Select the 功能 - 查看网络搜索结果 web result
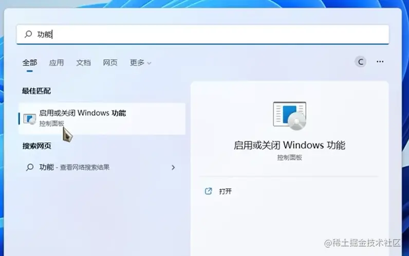Viewport: 409px width, 256px height. 102,167
